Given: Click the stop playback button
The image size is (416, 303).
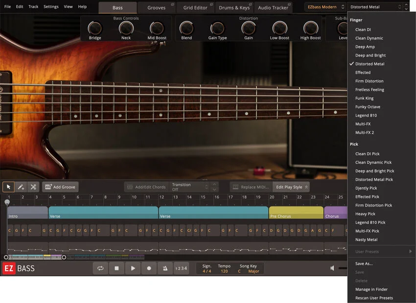Looking at the screenshot, I should pos(116,268).
